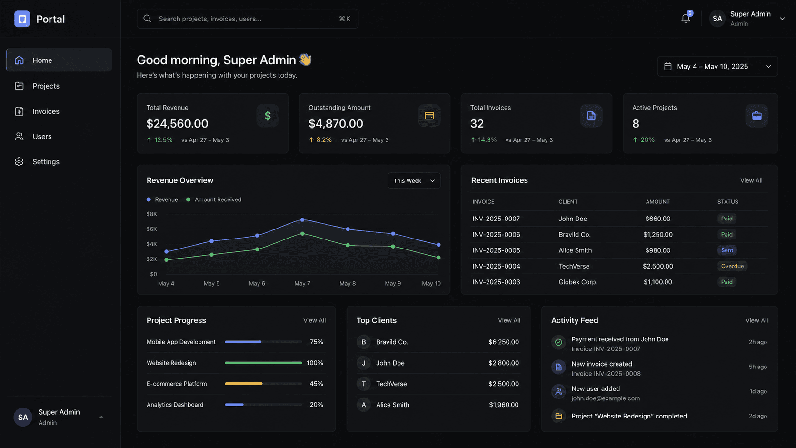
Task: Expand the sidebar Super Admin profile chevron
Action: 101,418
